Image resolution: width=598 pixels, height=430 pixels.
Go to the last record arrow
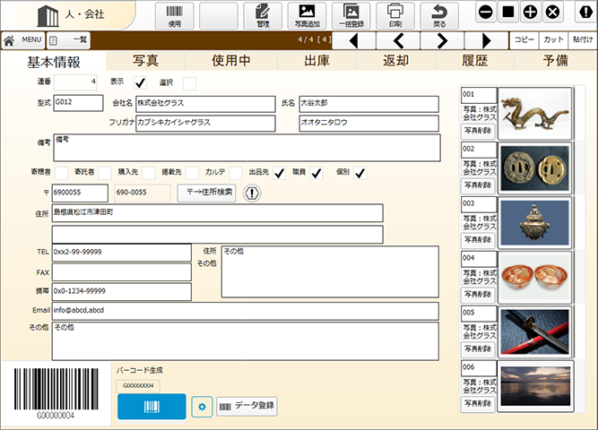[486, 40]
